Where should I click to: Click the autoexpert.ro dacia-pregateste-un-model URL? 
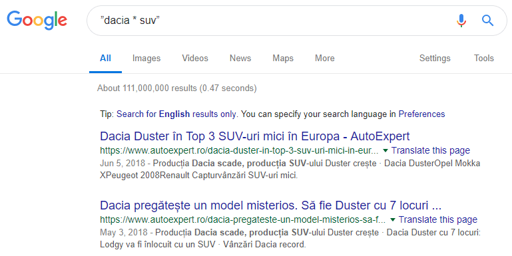click(242, 219)
